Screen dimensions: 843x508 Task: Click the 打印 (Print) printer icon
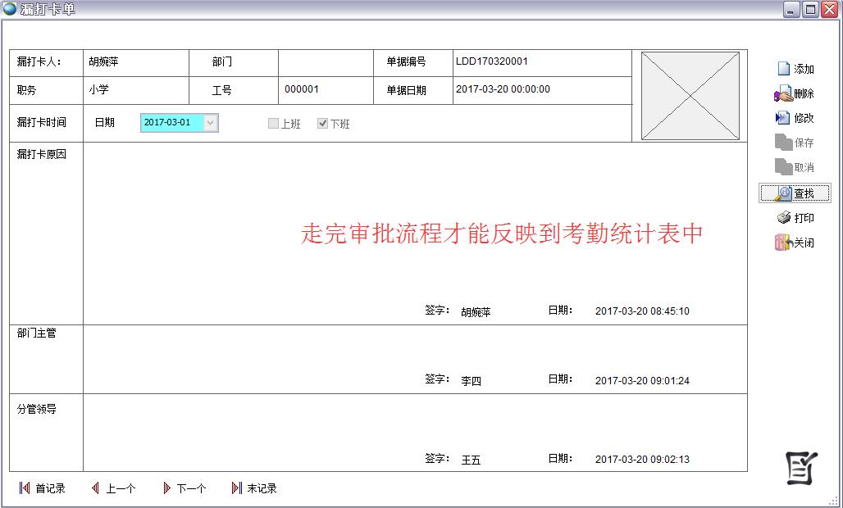click(784, 218)
